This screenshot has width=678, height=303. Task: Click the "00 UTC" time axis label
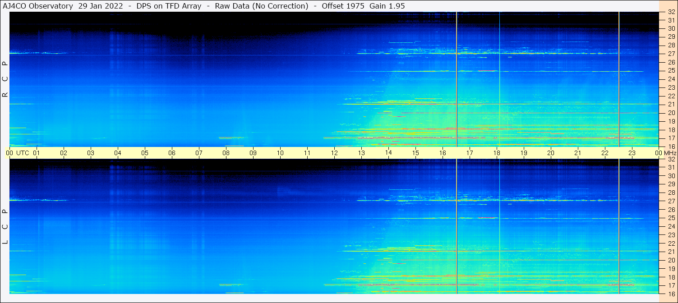click(18, 153)
